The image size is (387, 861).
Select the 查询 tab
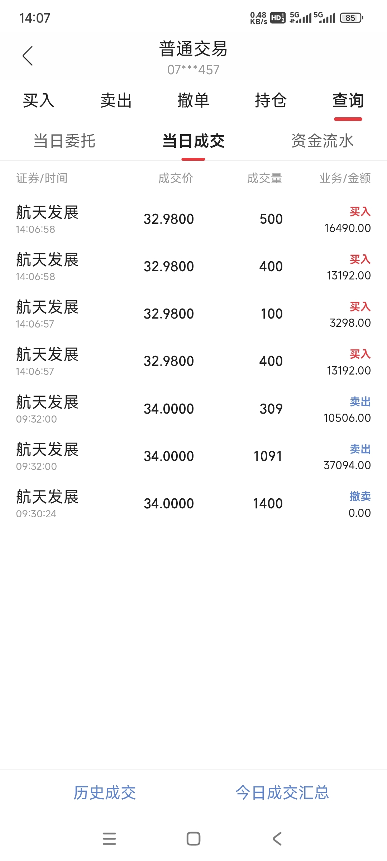coord(348,100)
